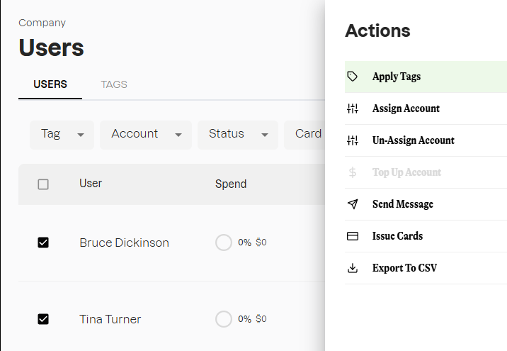The height and width of the screenshot is (351, 507).
Task: Click the tag icon beside Apply Tags
Action: 353,77
